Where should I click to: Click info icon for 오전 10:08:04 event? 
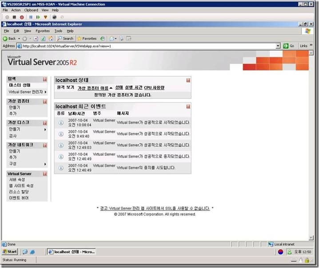pos(61,123)
